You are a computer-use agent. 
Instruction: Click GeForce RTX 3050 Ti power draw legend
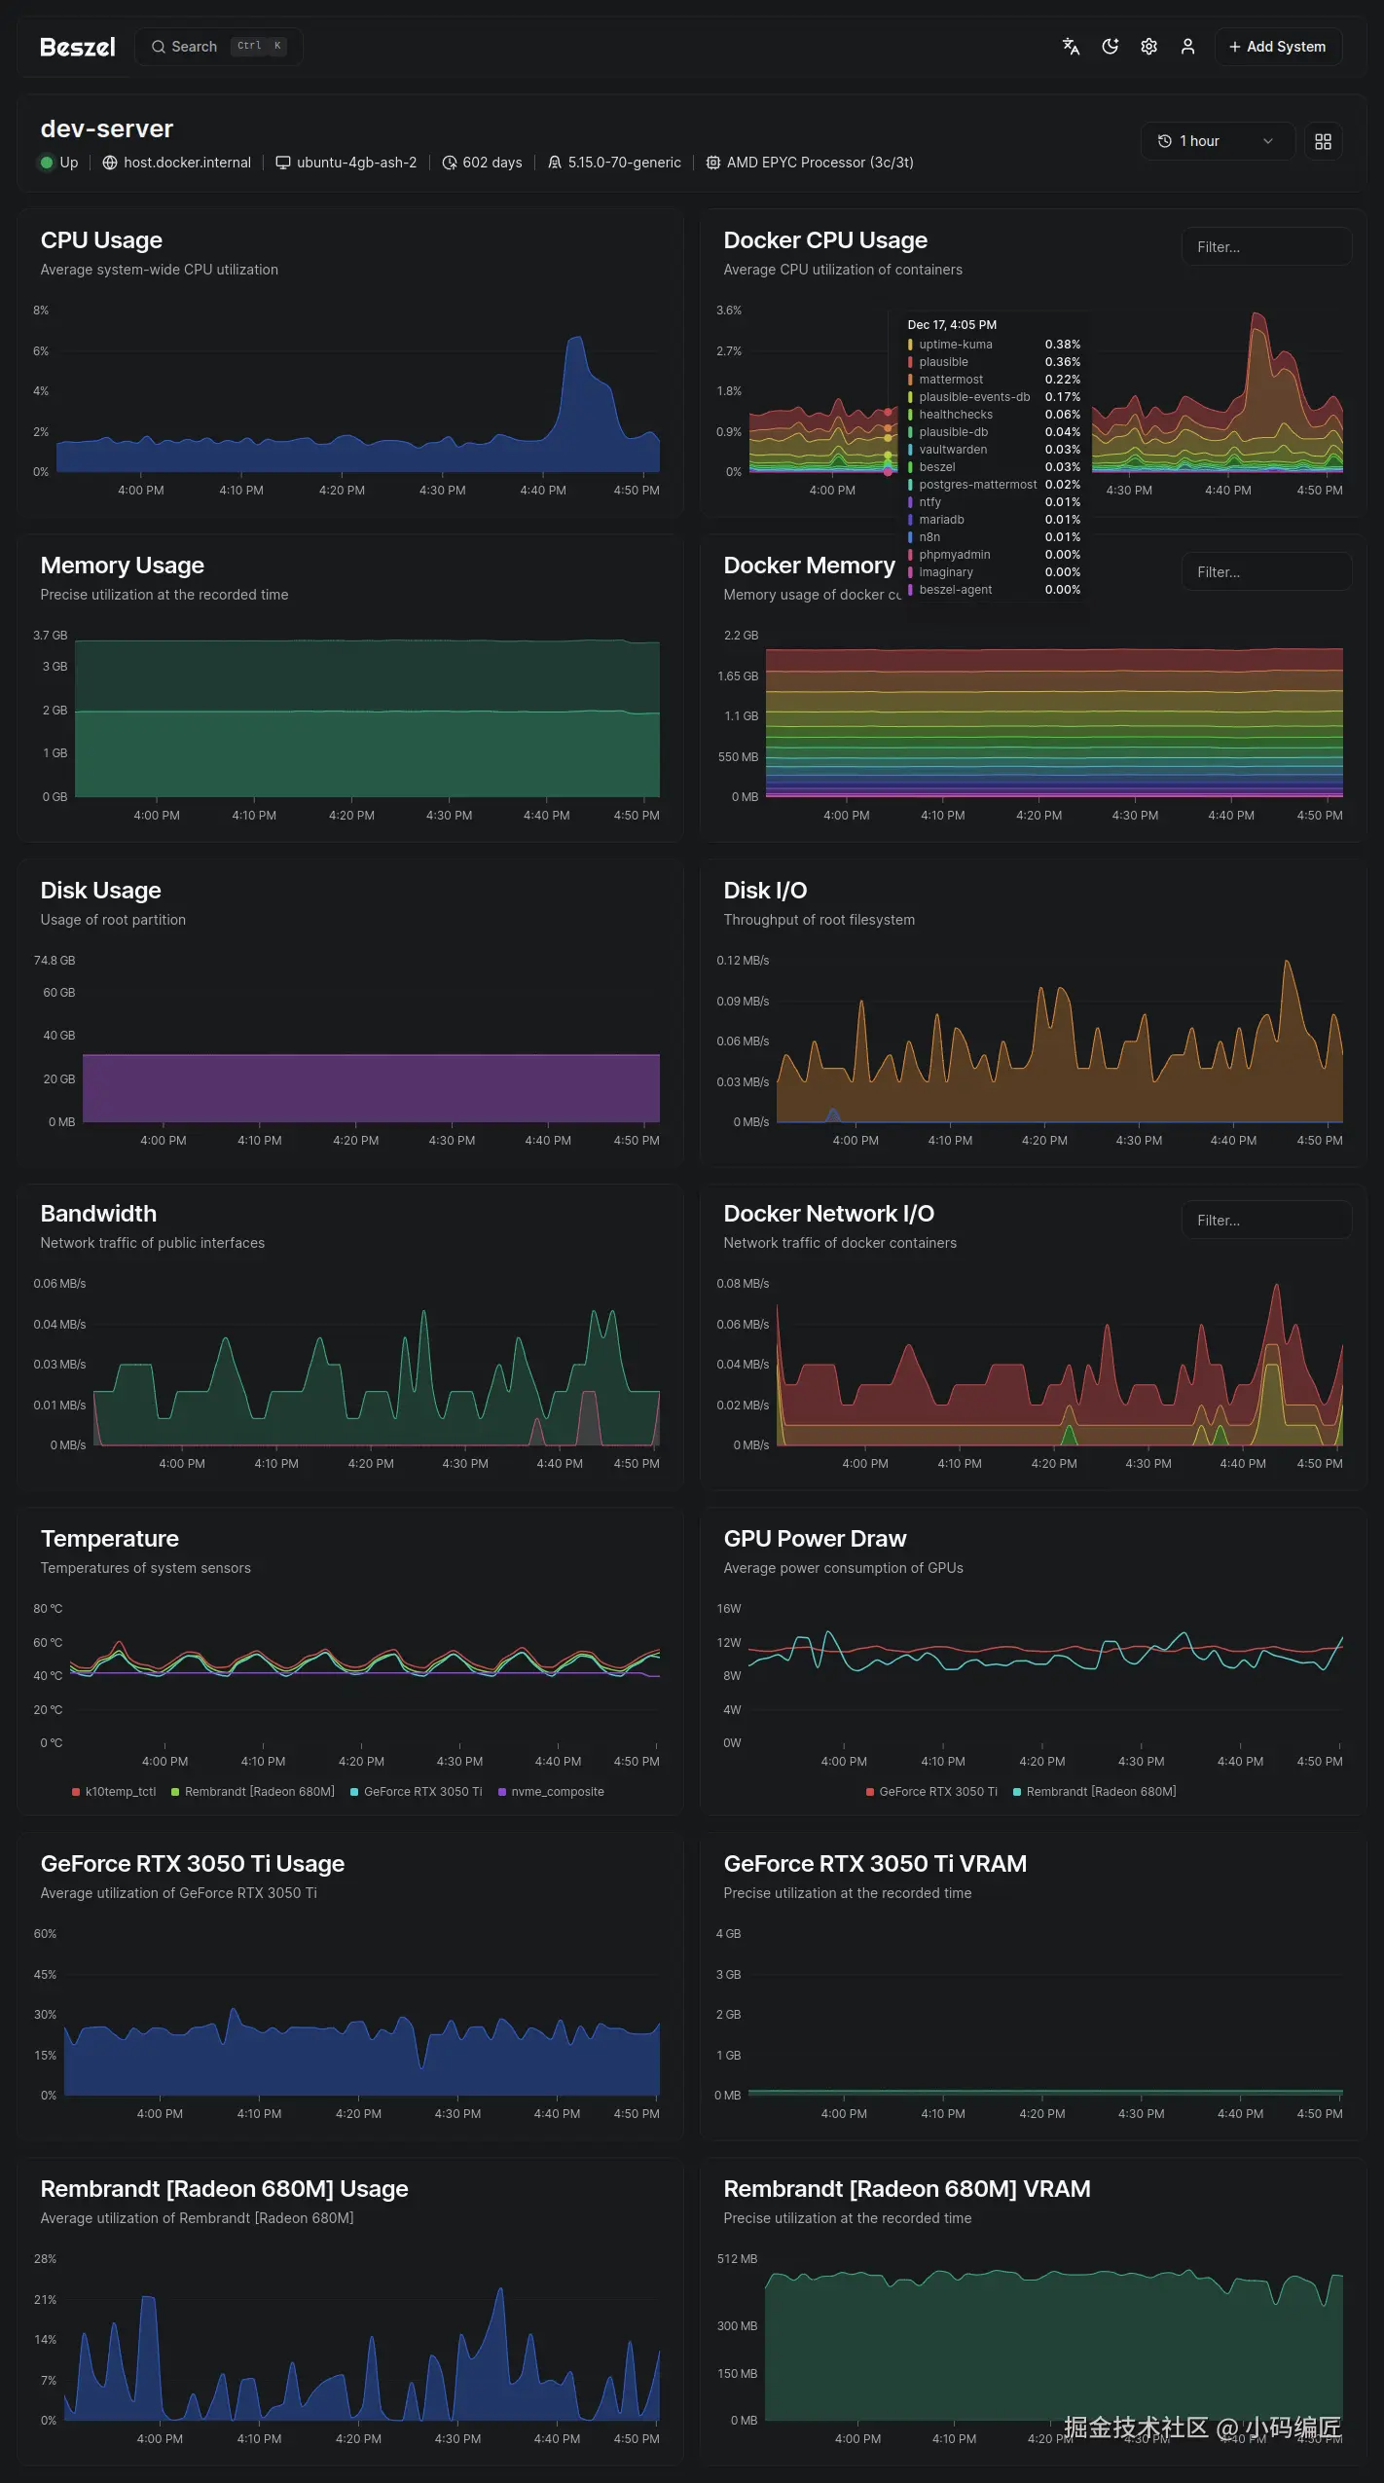click(x=931, y=1792)
